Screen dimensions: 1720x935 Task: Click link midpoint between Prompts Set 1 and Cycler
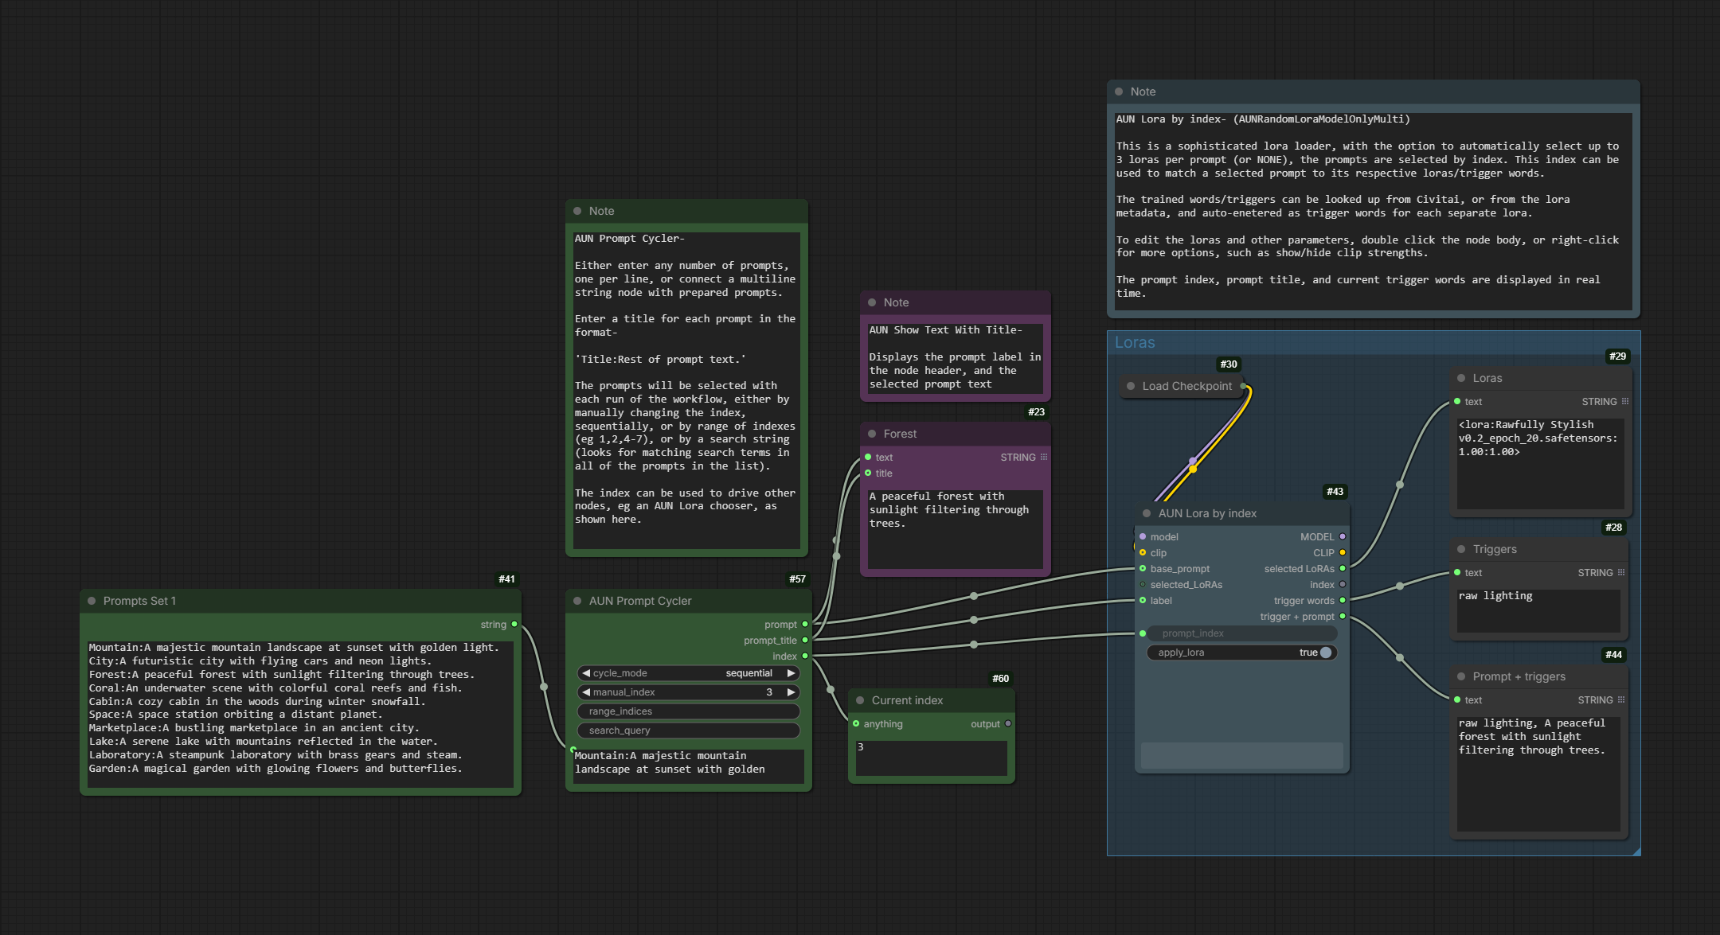(x=544, y=687)
